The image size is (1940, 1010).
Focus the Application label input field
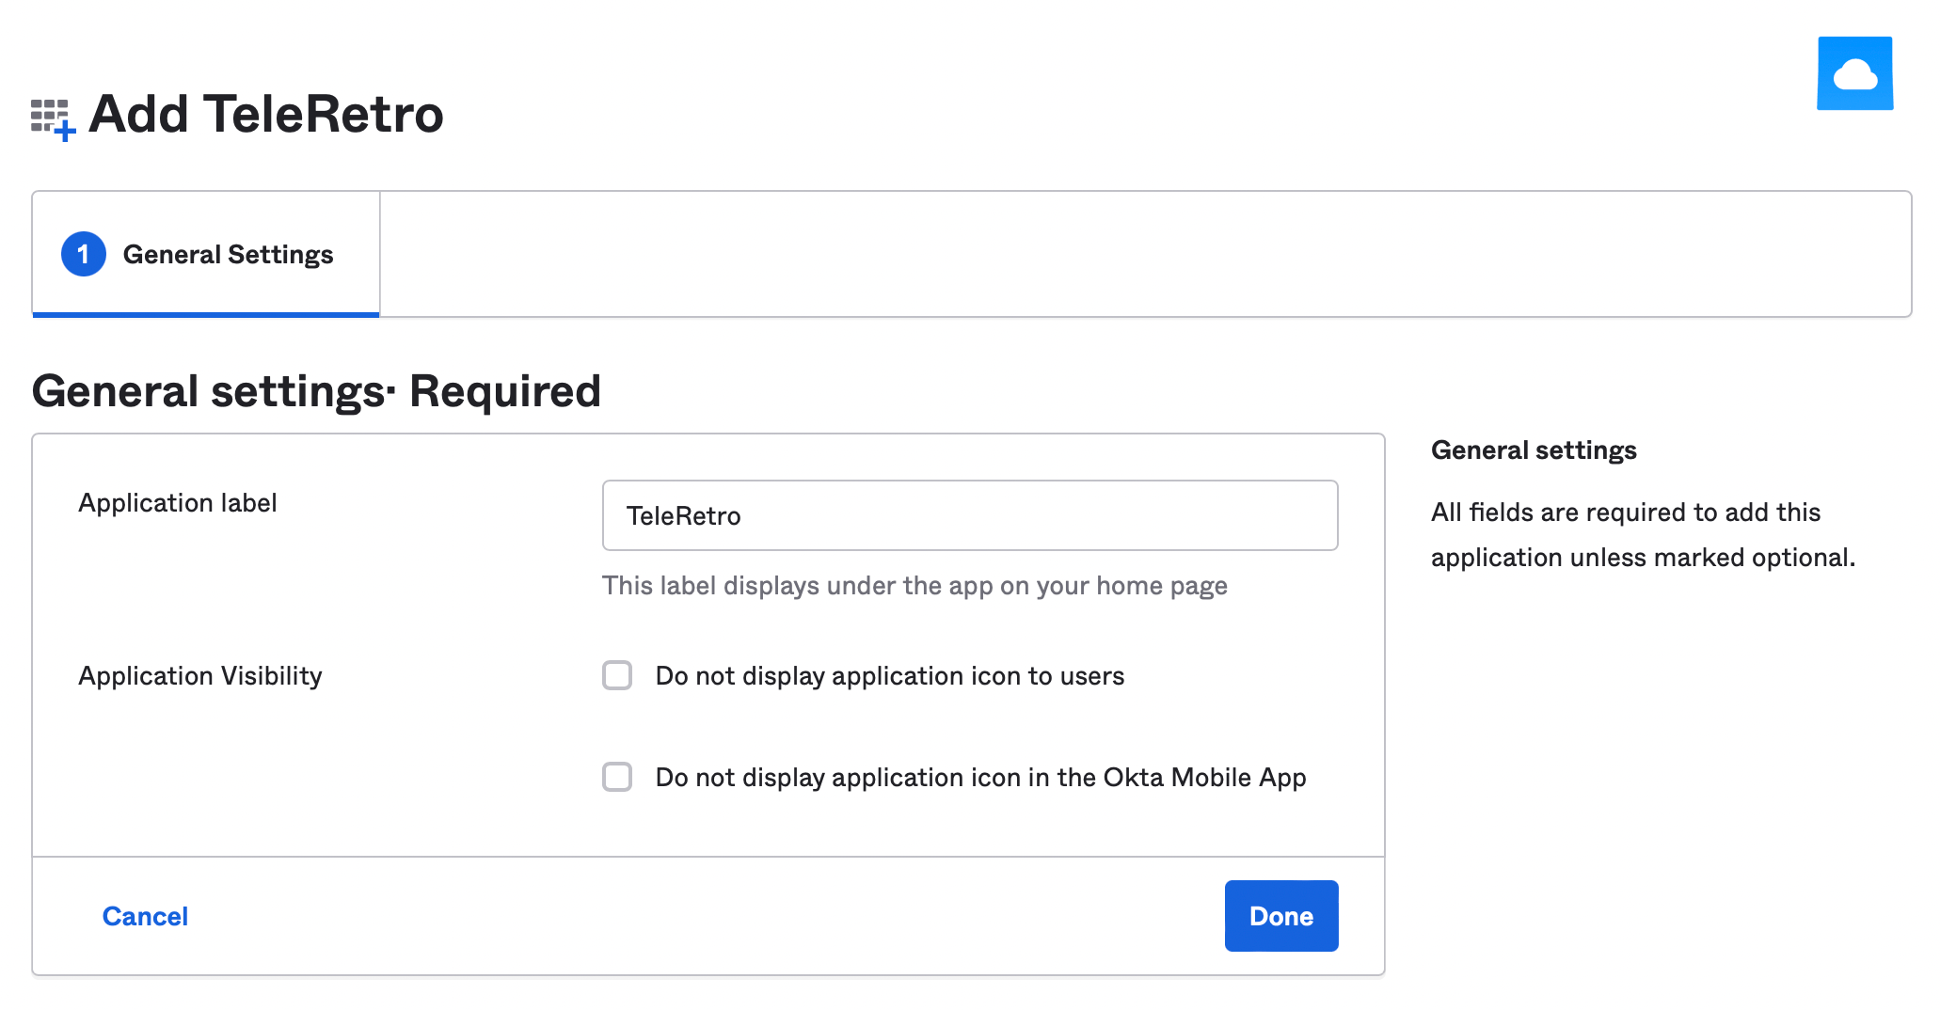[x=970, y=515]
